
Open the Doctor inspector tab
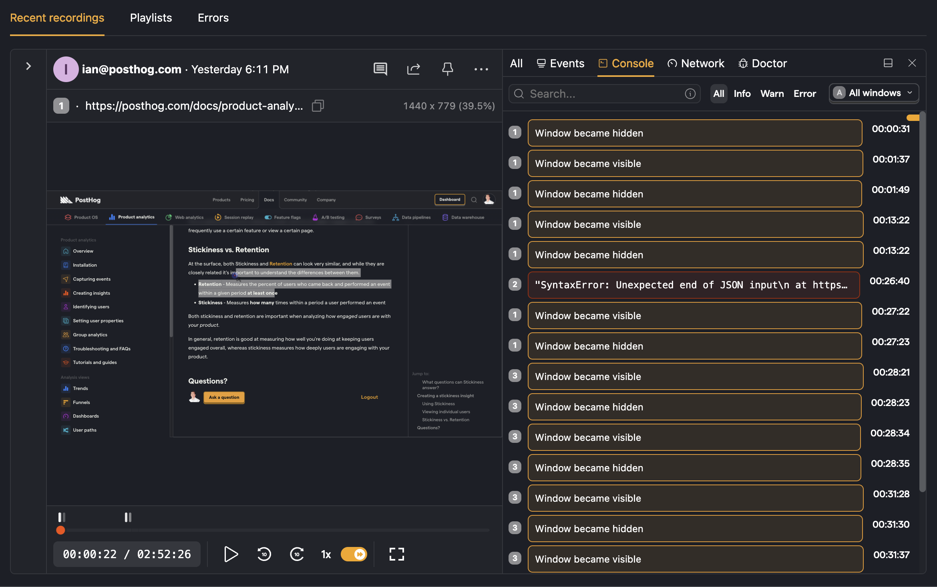click(x=762, y=63)
